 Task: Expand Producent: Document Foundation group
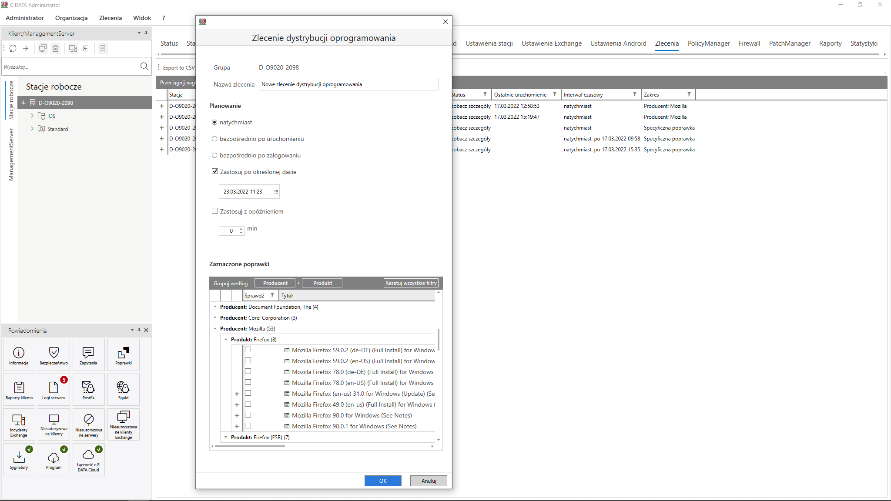(x=215, y=307)
